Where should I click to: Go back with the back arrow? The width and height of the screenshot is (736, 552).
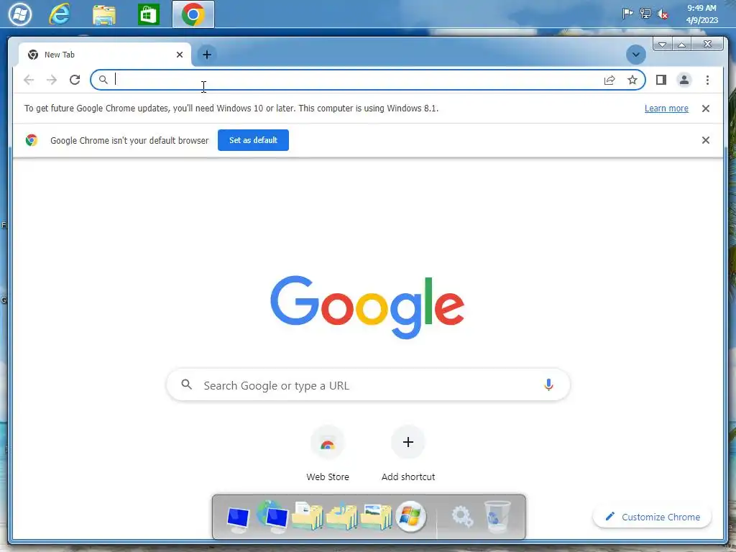[29, 80]
